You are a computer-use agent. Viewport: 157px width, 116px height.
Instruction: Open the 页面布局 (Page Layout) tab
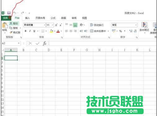(x=40, y=18)
